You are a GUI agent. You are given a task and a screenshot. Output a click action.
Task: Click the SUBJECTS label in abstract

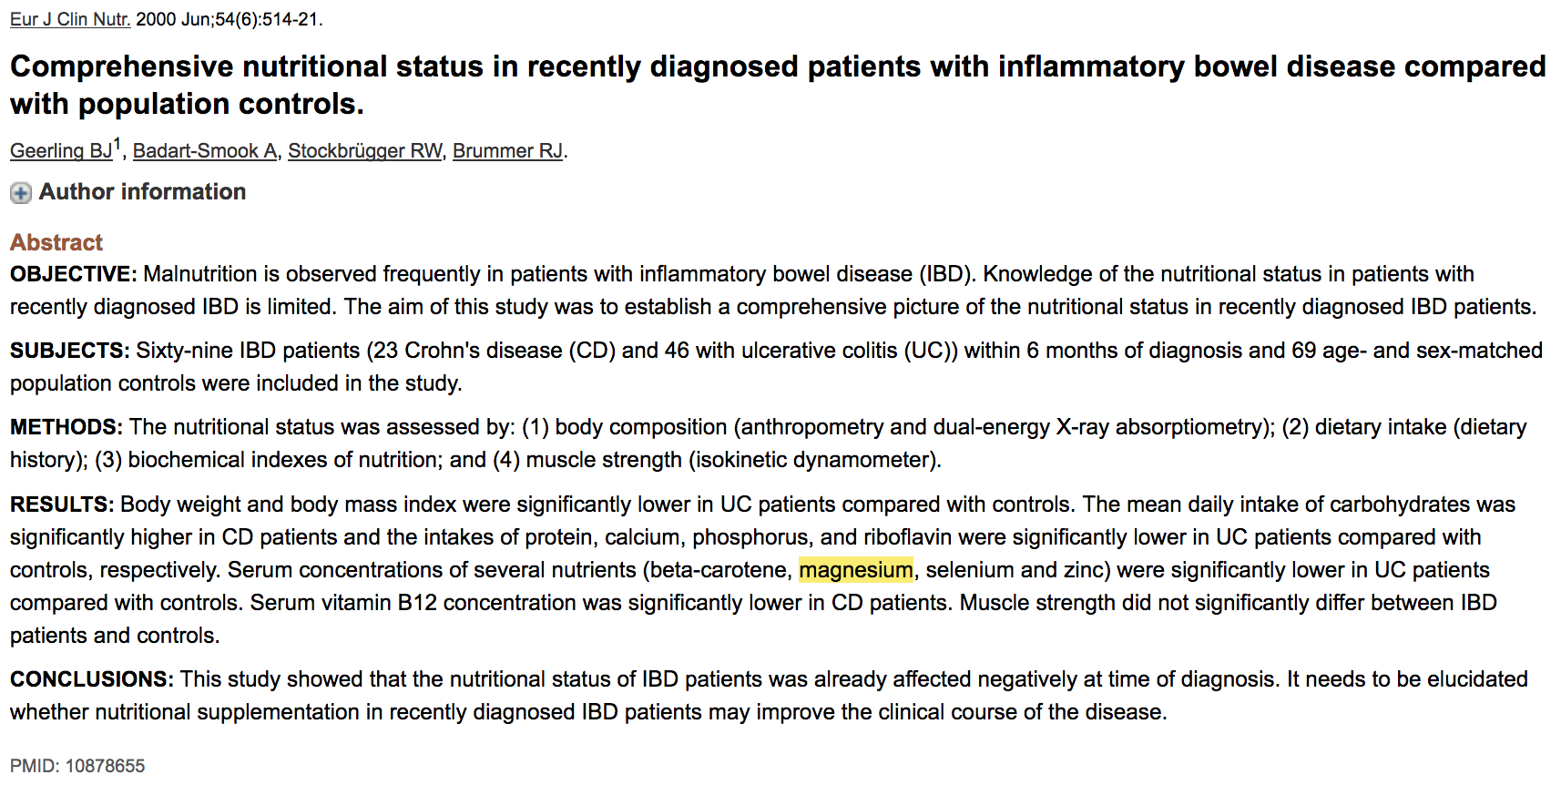(x=69, y=351)
